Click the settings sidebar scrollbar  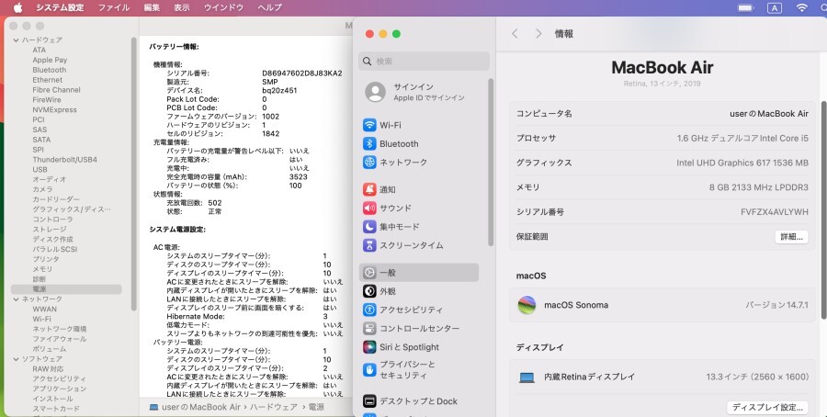[x=491, y=163]
